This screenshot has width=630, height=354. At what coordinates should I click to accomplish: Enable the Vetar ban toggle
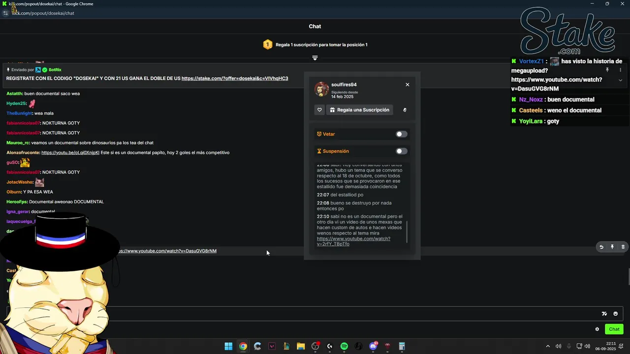click(402, 134)
